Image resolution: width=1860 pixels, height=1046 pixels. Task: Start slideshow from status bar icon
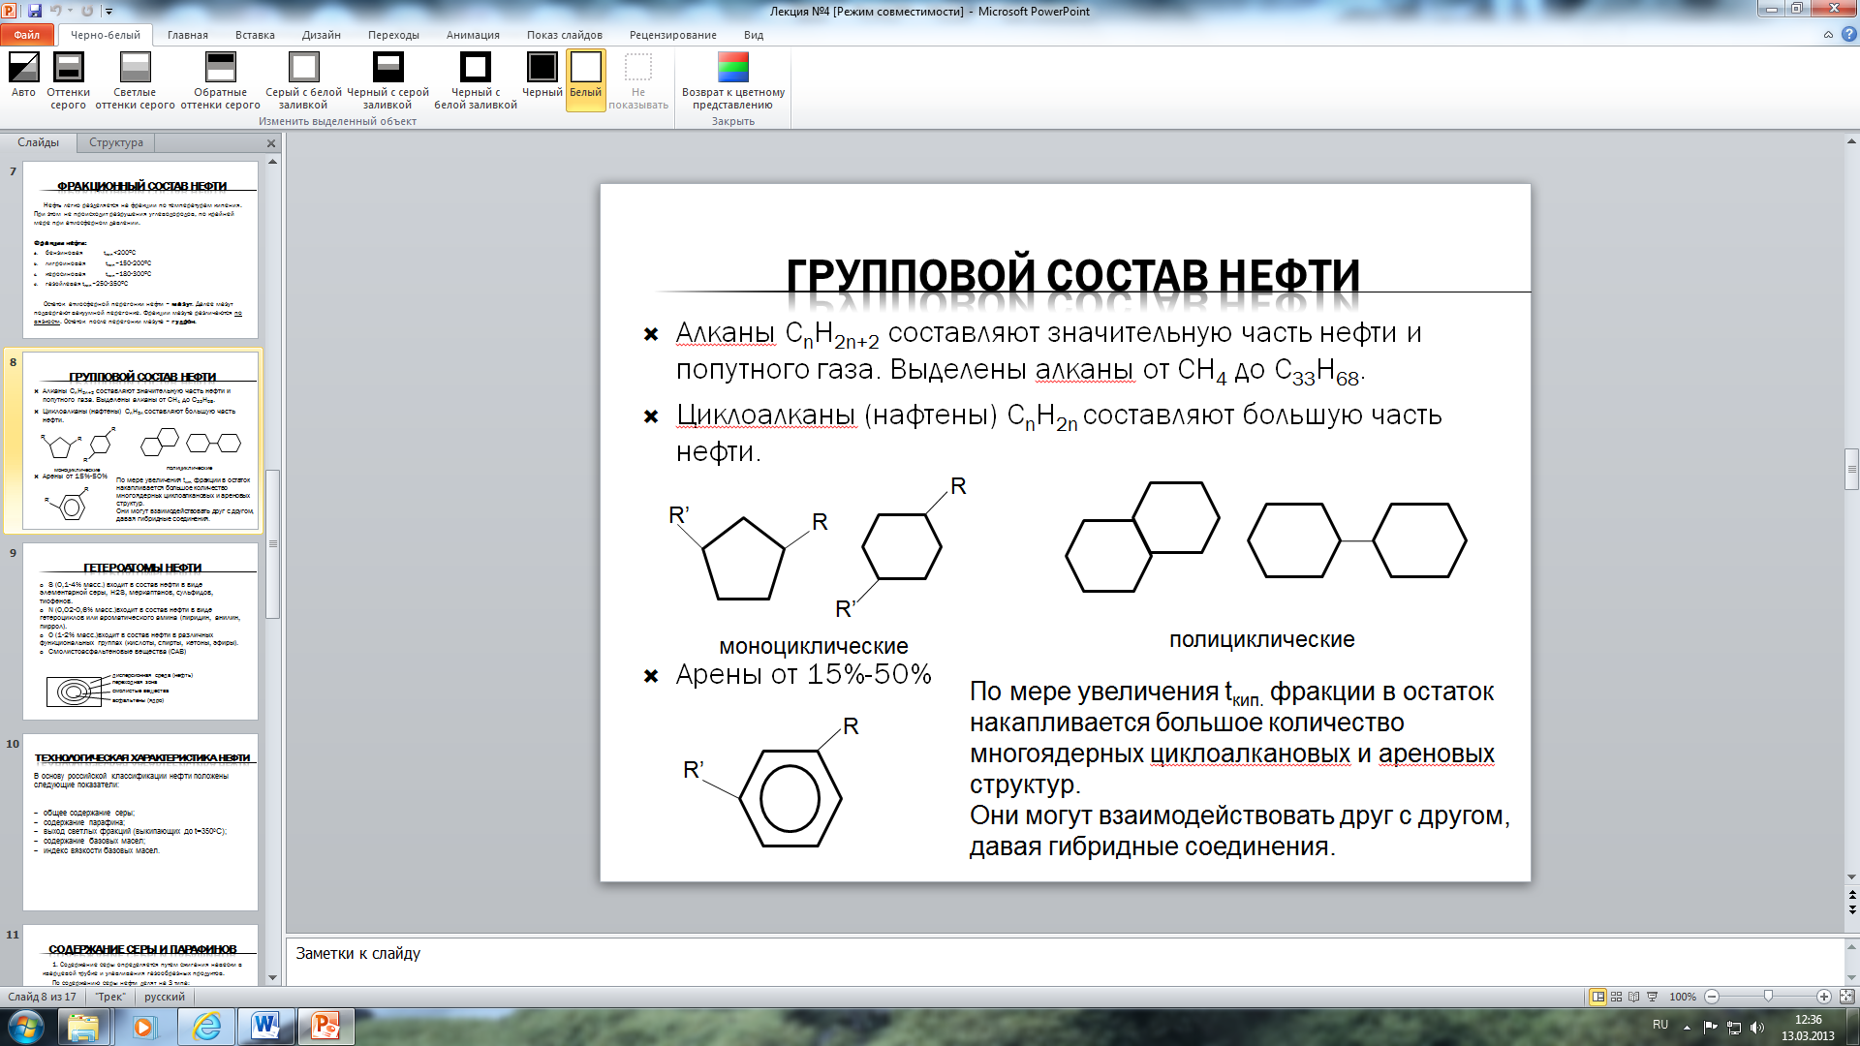tap(1653, 997)
